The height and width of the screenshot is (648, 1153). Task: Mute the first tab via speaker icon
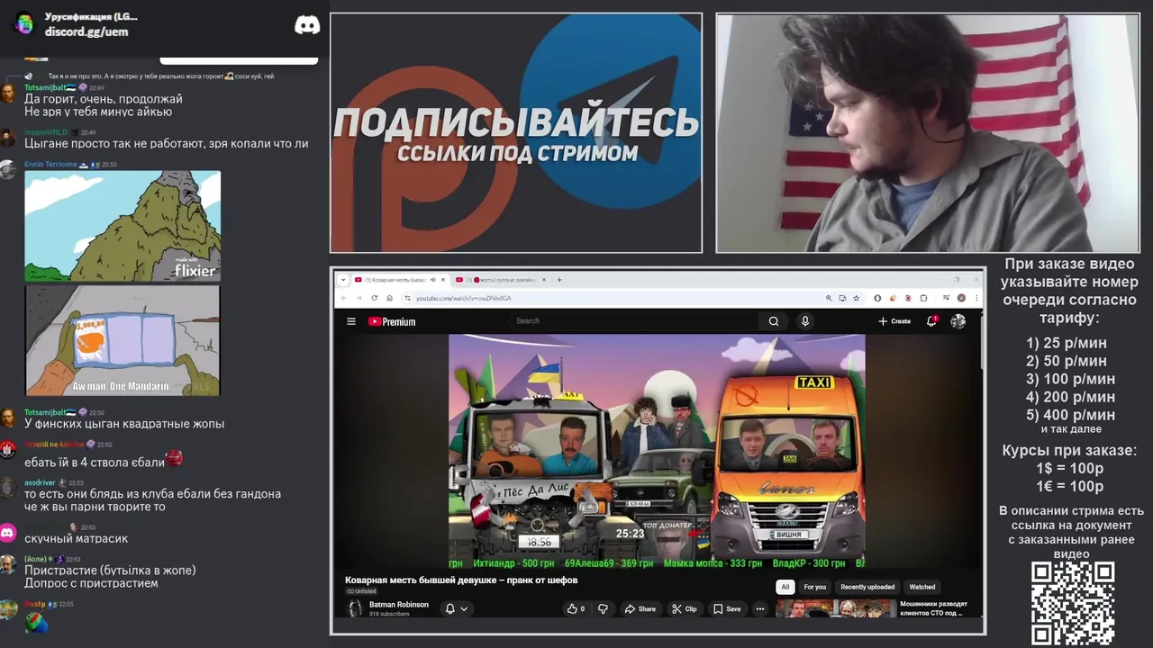click(432, 280)
